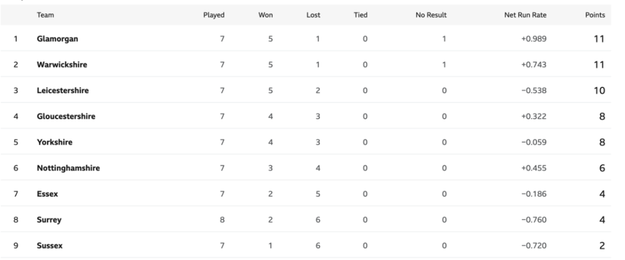Open the Sussex team link
625x260 pixels.
pyautogui.click(x=49, y=246)
